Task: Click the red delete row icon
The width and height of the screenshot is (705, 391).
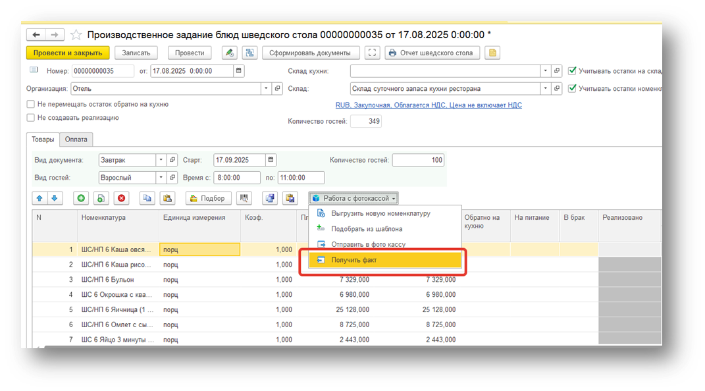Action: tap(122, 198)
